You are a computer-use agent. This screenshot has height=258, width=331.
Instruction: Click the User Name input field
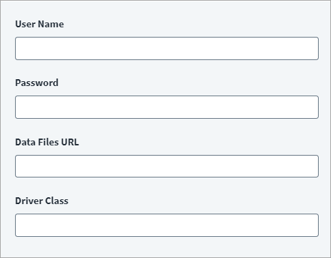point(167,48)
